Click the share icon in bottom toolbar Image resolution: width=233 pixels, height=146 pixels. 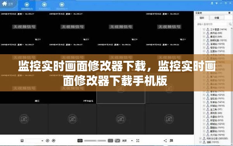coord(165,141)
